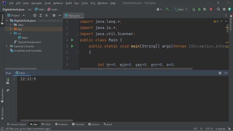Click Collapse All in Project panel
The width and height of the screenshot is (233, 131).
[47, 15]
